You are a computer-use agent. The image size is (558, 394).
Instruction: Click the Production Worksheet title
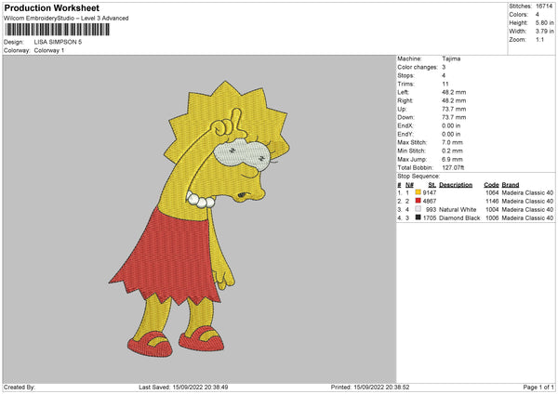(51, 7)
